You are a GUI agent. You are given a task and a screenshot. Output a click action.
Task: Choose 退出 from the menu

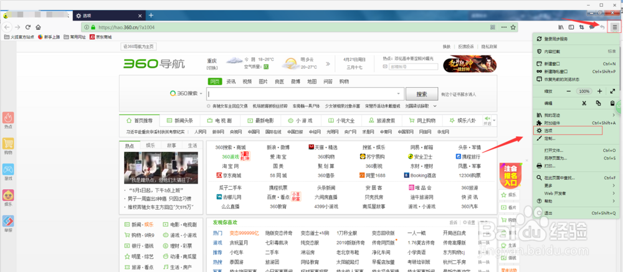point(576,213)
